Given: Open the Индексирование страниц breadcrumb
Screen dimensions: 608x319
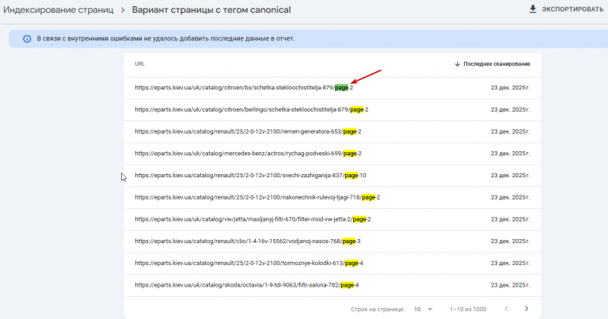Looking at the screenshot, I should pyautogui.click(x=59, y=9).
